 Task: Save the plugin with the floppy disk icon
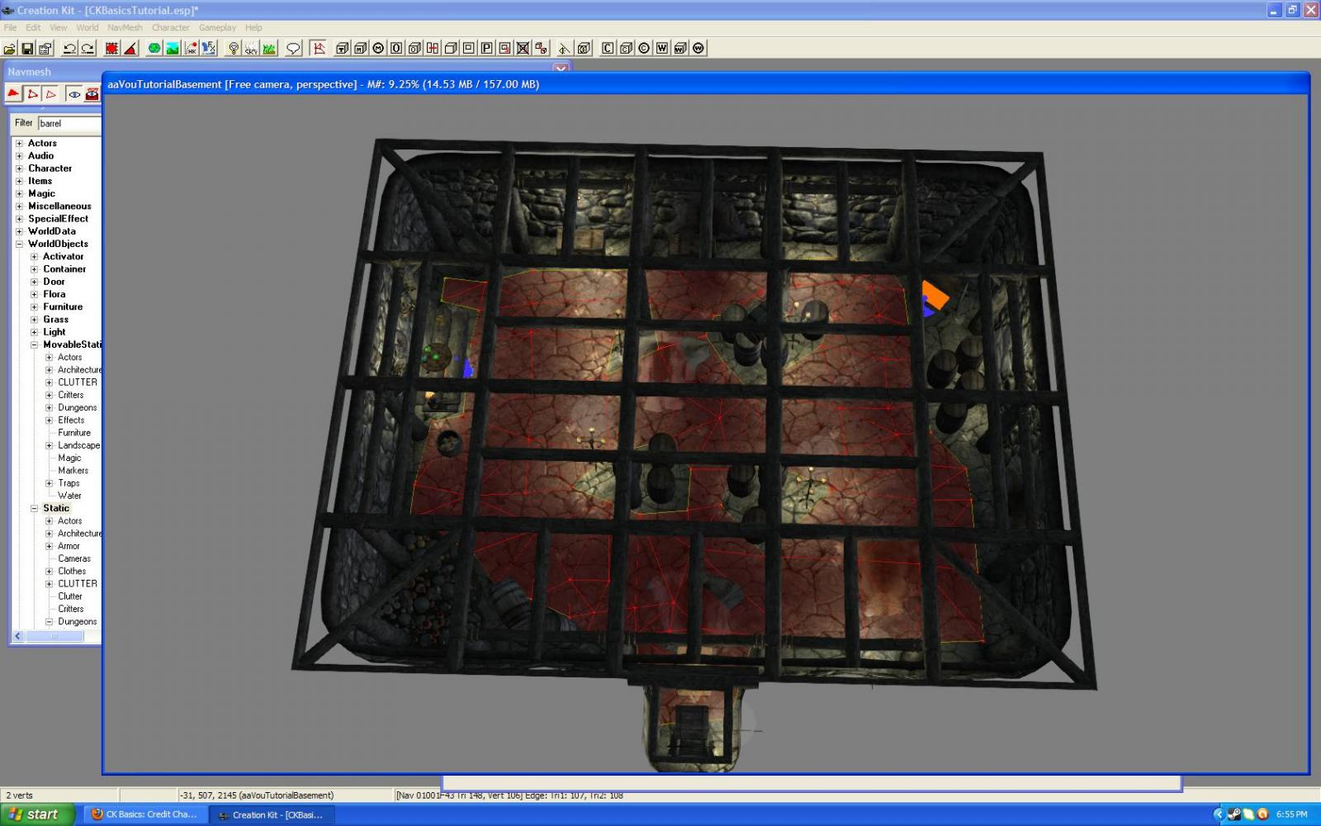(x=27, y=49)
